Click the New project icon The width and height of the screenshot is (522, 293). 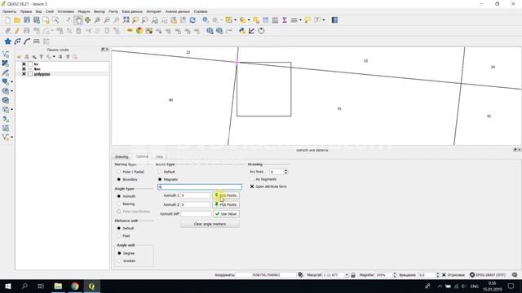click(7, 20)
